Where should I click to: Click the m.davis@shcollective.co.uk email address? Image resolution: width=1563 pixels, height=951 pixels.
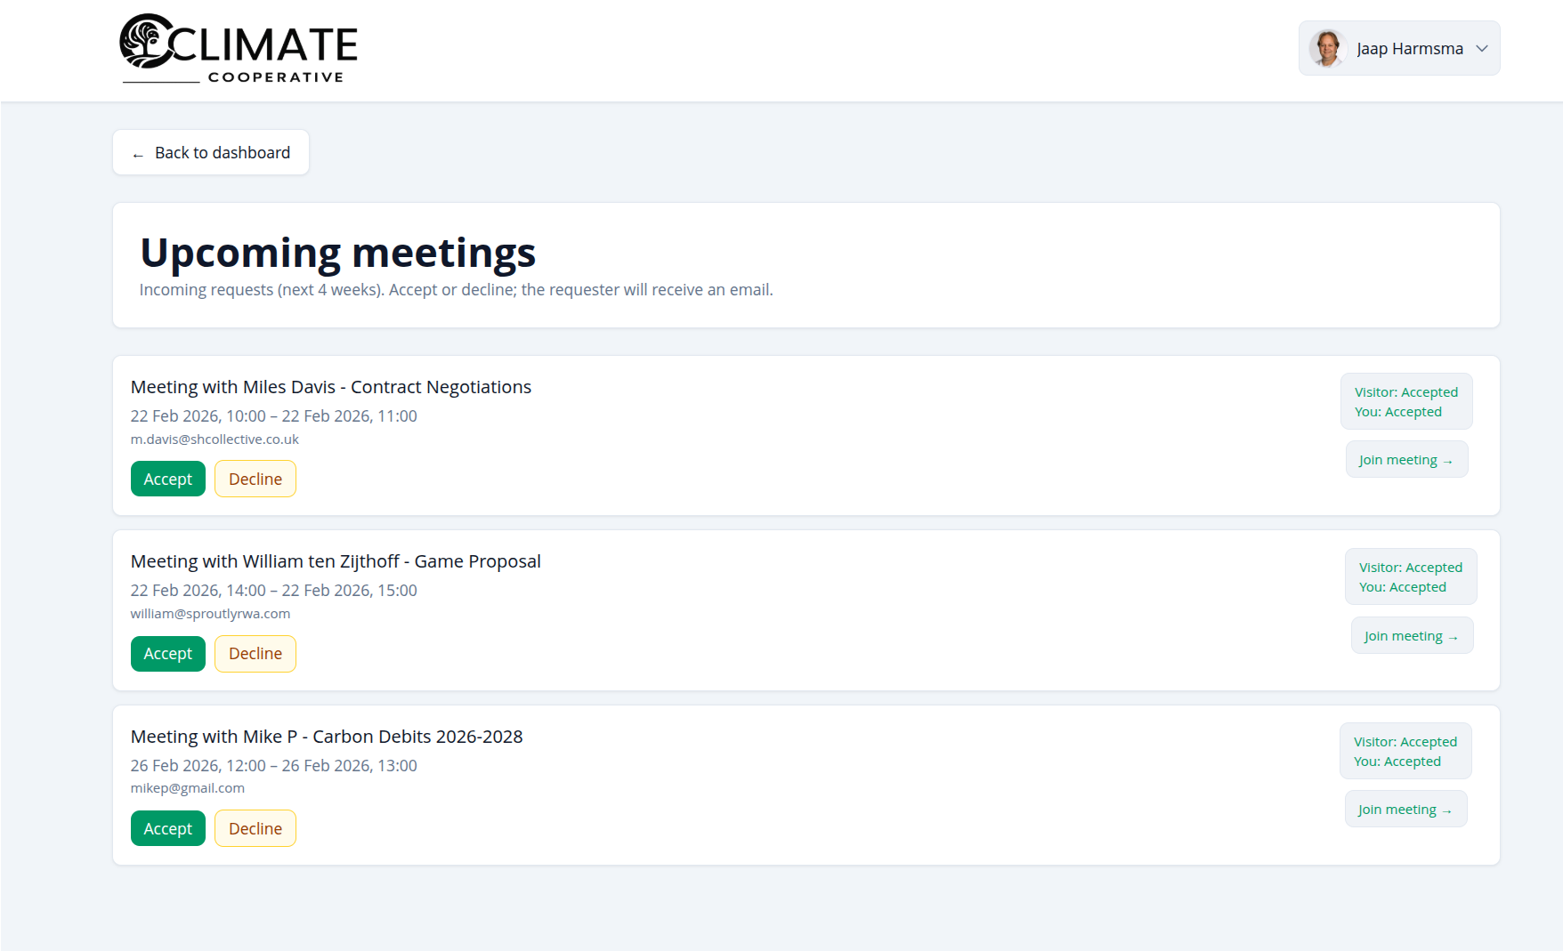(215, 439)
